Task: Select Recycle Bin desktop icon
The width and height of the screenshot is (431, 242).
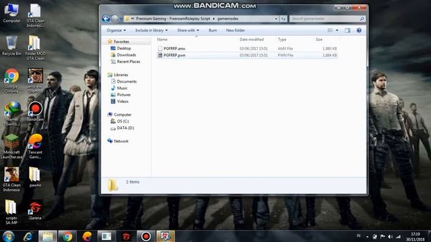Action: (x=11, y=46)
